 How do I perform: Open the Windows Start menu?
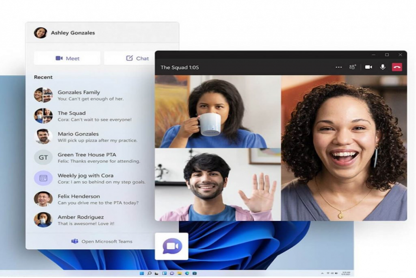pyautogui.click(x=142, y=273)
